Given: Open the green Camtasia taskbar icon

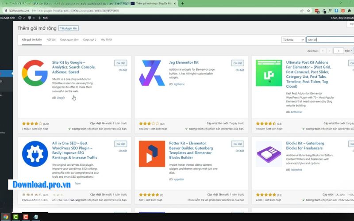Looking at the screenshot, I should (16, 217).
